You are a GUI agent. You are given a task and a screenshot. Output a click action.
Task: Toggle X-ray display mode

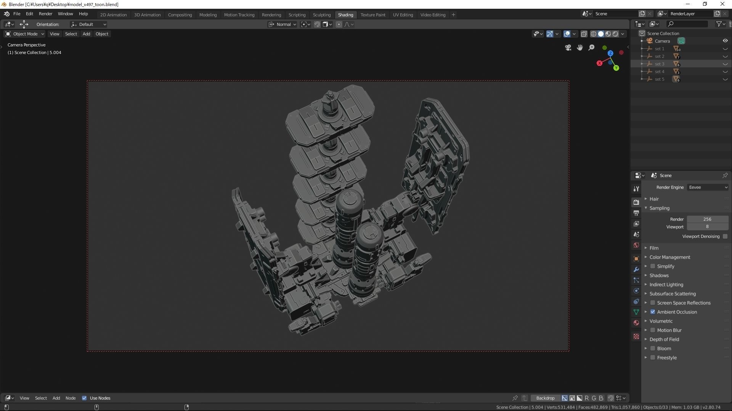[x=584, y=34]
